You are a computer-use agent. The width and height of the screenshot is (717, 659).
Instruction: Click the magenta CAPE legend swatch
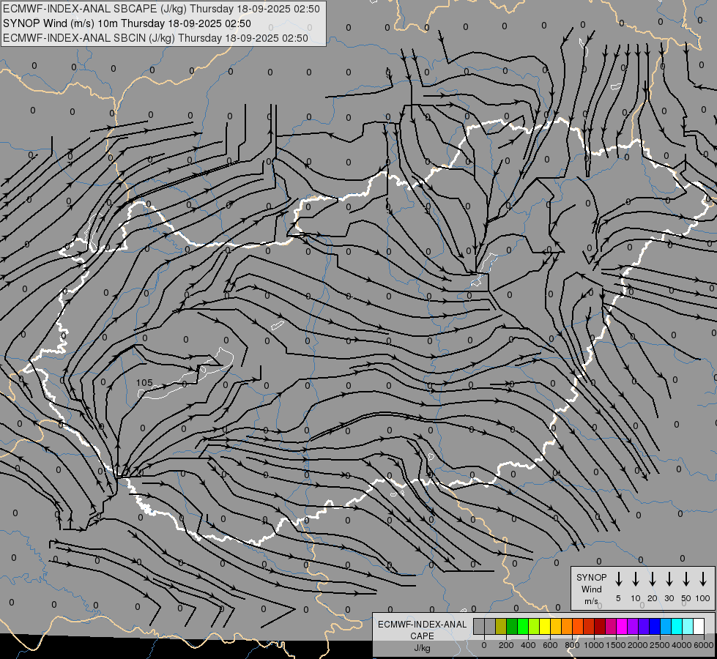pyautogui.click(x=622, y=626)
